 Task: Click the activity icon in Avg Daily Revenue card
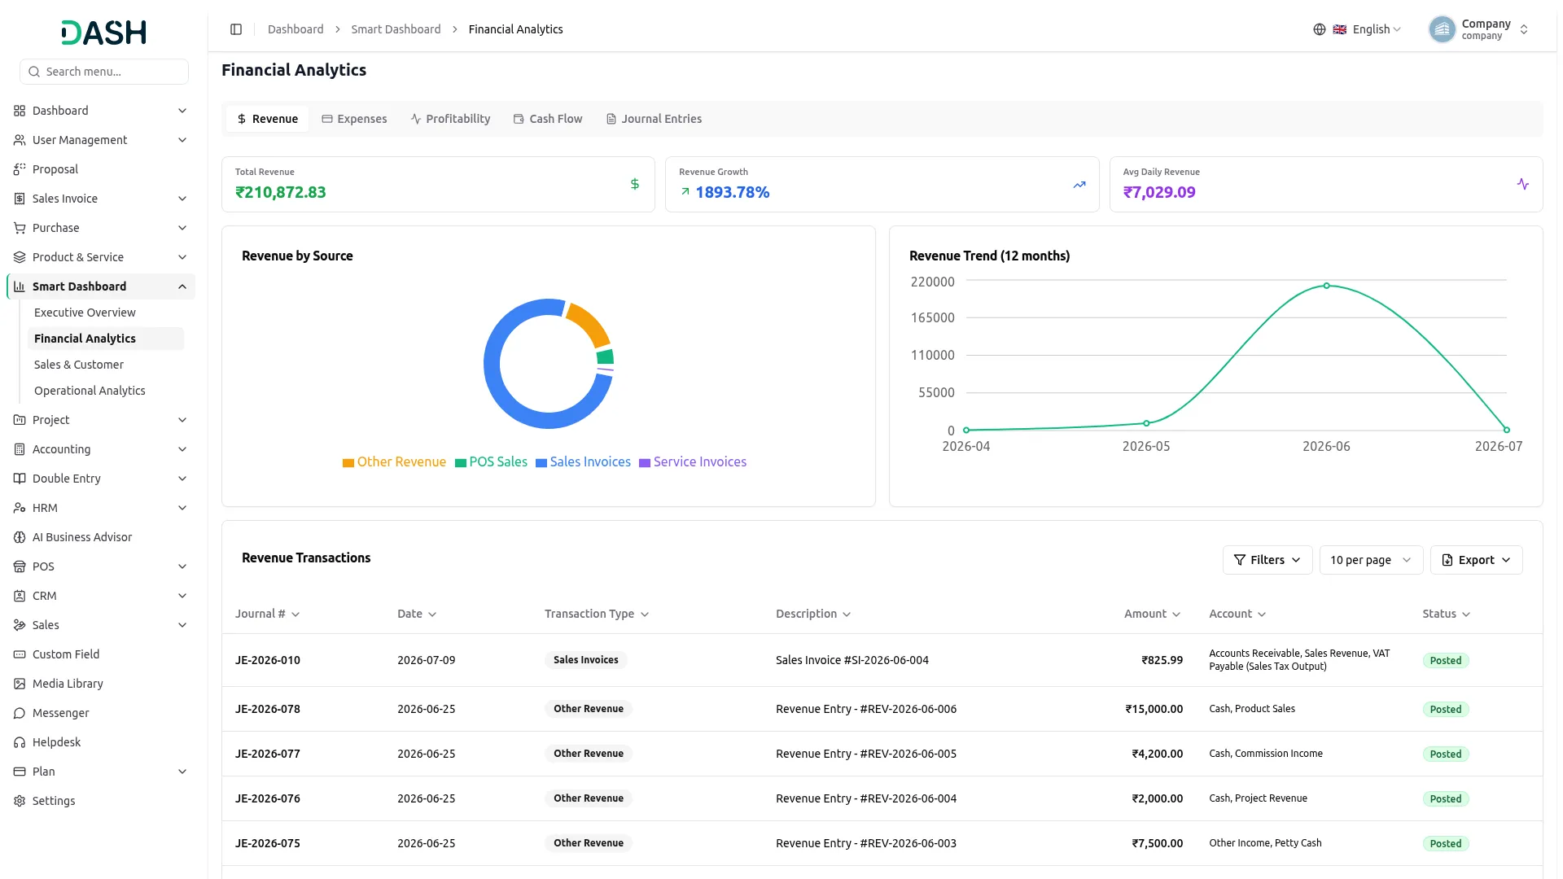(1523, 184)
